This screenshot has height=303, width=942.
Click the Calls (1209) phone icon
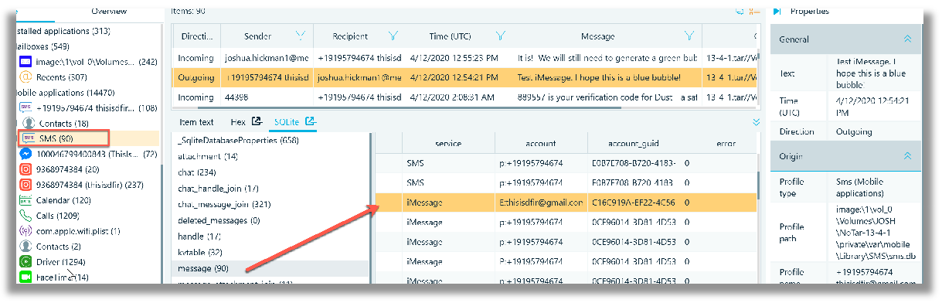pos(26,216)
